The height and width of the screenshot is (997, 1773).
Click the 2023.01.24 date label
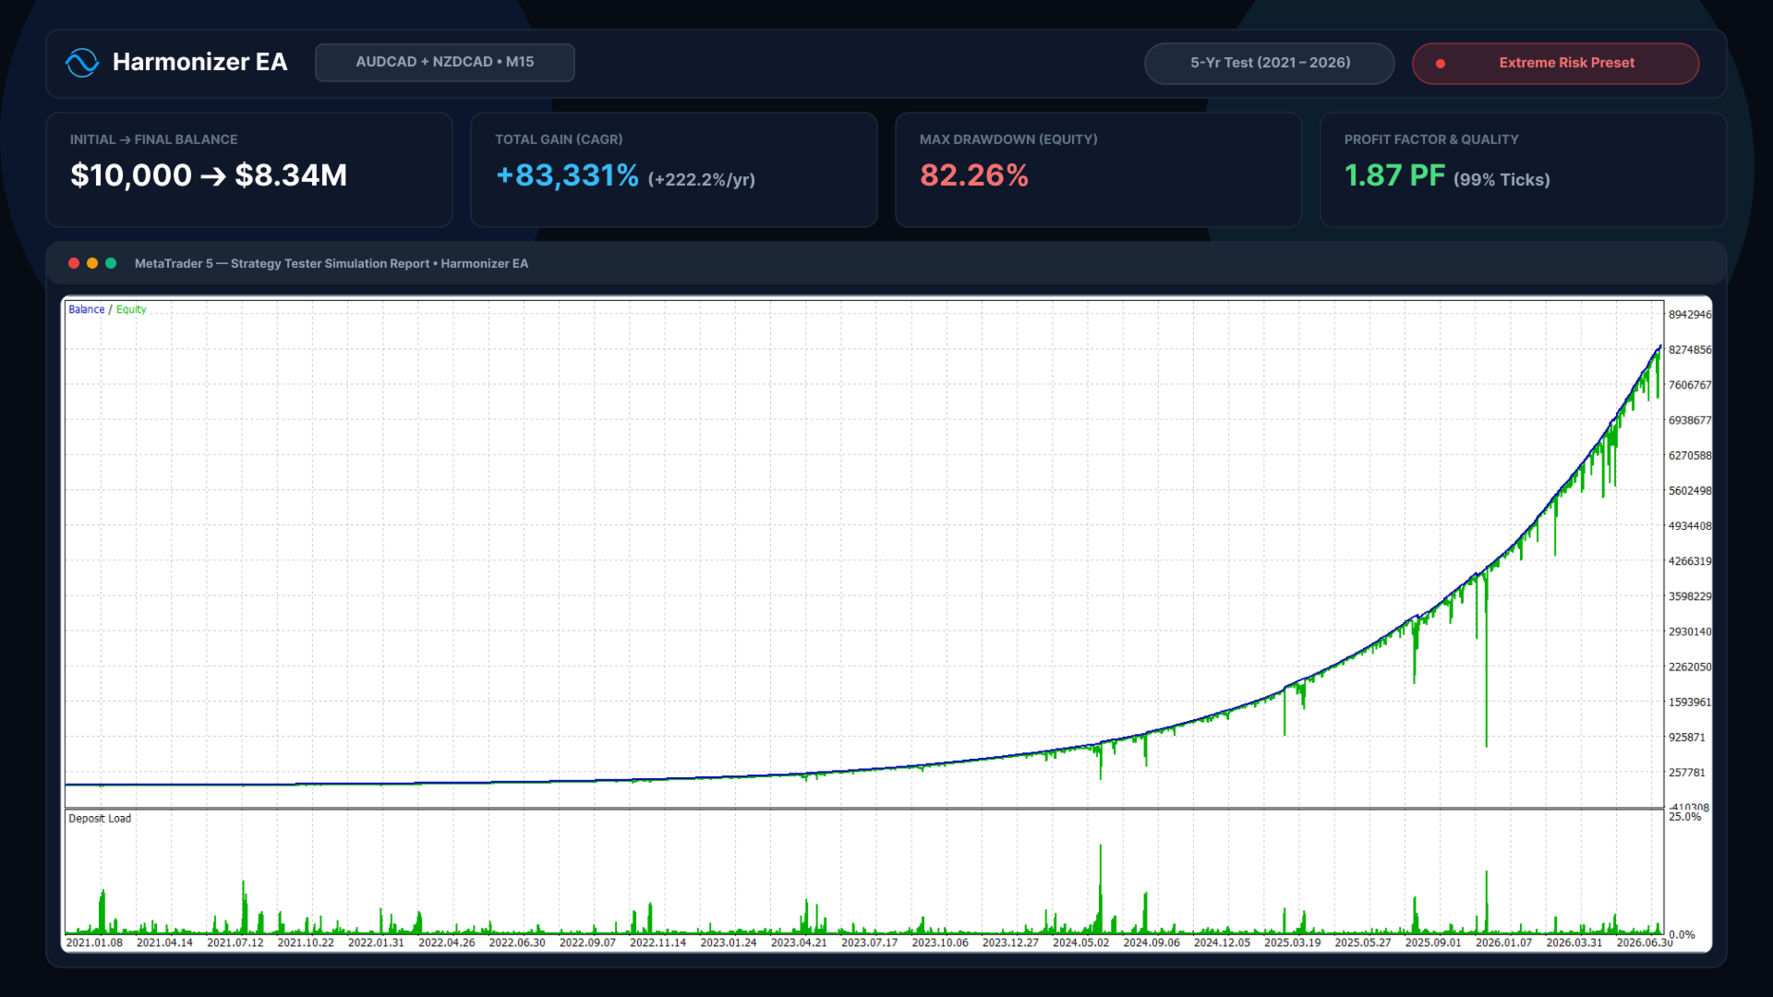click(729, 943)
